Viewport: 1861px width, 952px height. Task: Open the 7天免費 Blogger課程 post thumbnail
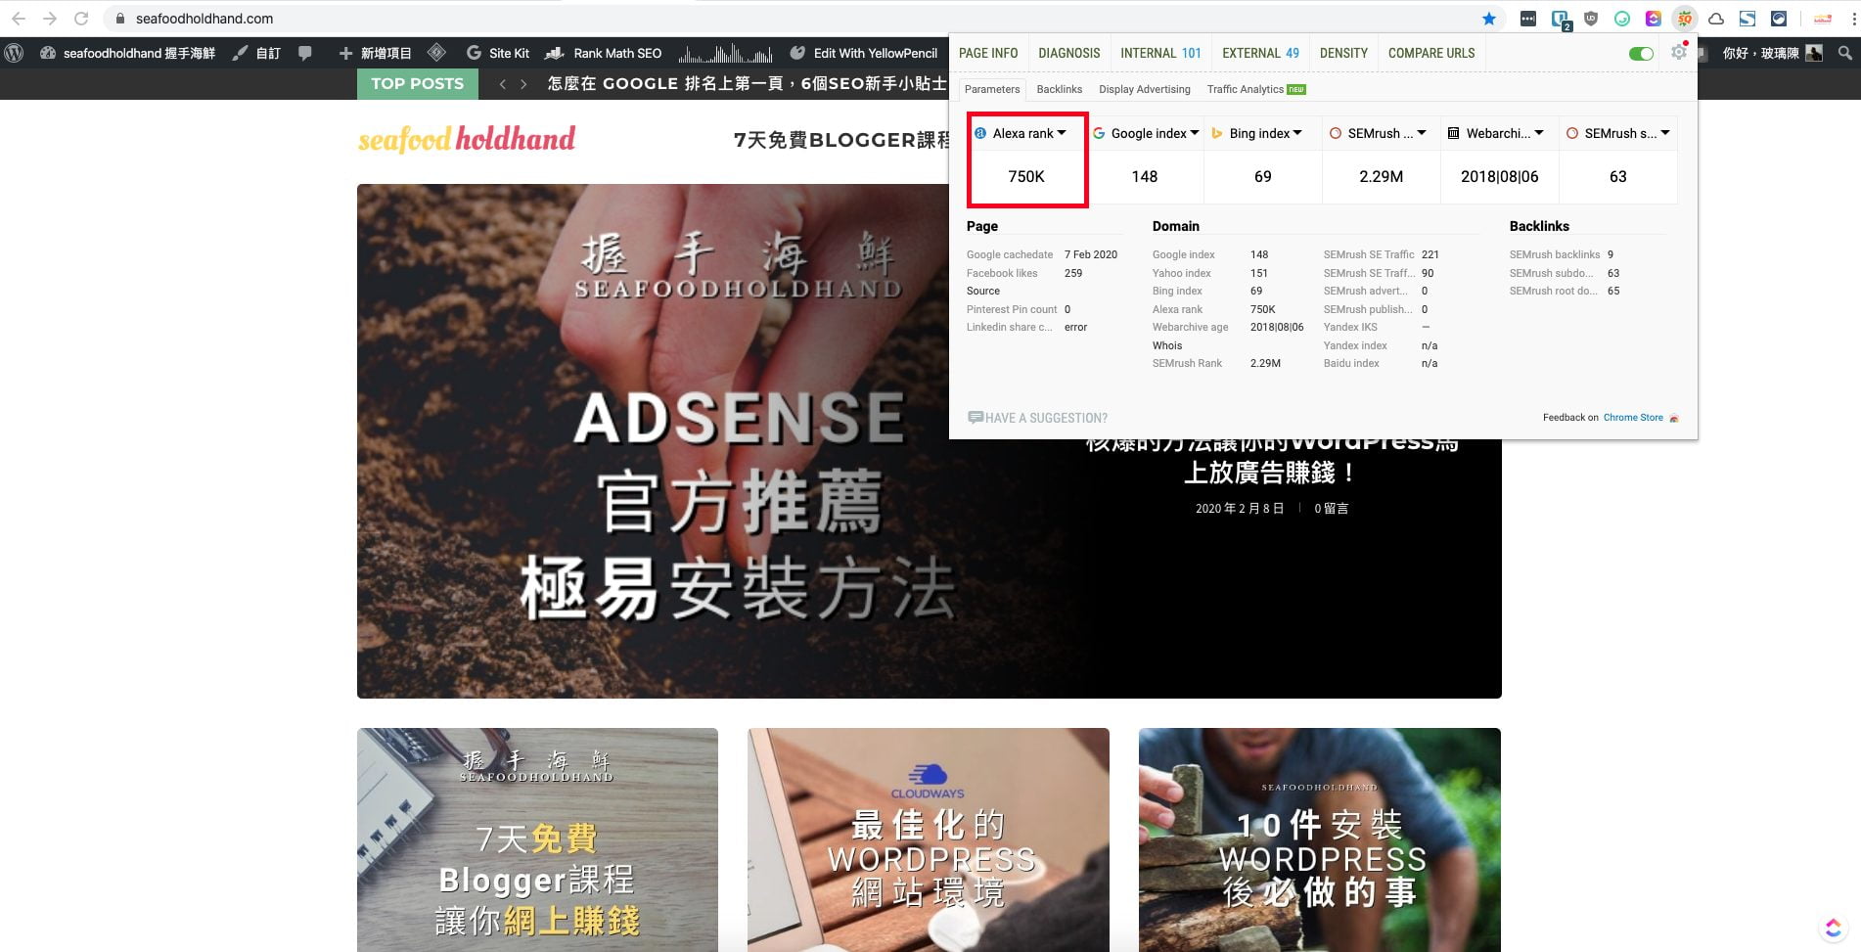click(537, 839)
